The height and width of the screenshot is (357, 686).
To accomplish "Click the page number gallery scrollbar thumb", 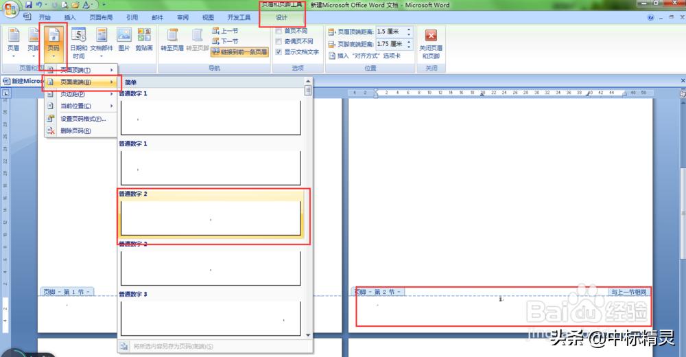I will point(308,90).
